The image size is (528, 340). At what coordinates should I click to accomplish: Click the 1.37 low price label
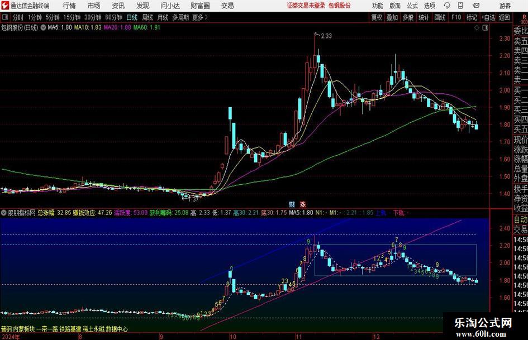193,199
